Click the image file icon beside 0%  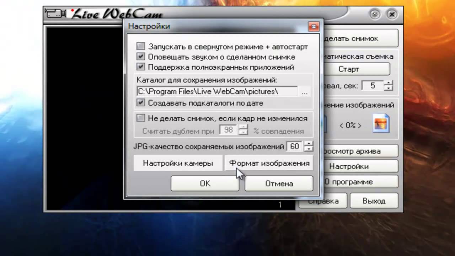[x=381, y=124]
